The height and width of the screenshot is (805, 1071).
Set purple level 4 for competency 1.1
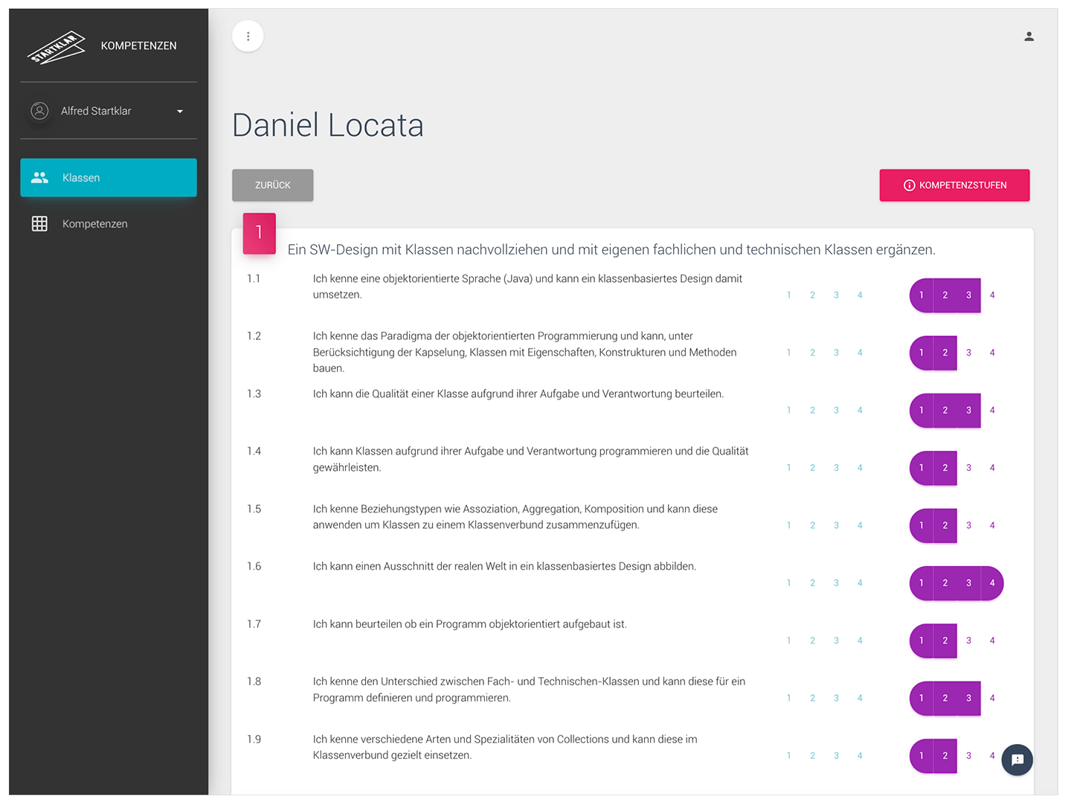point(992,295)
